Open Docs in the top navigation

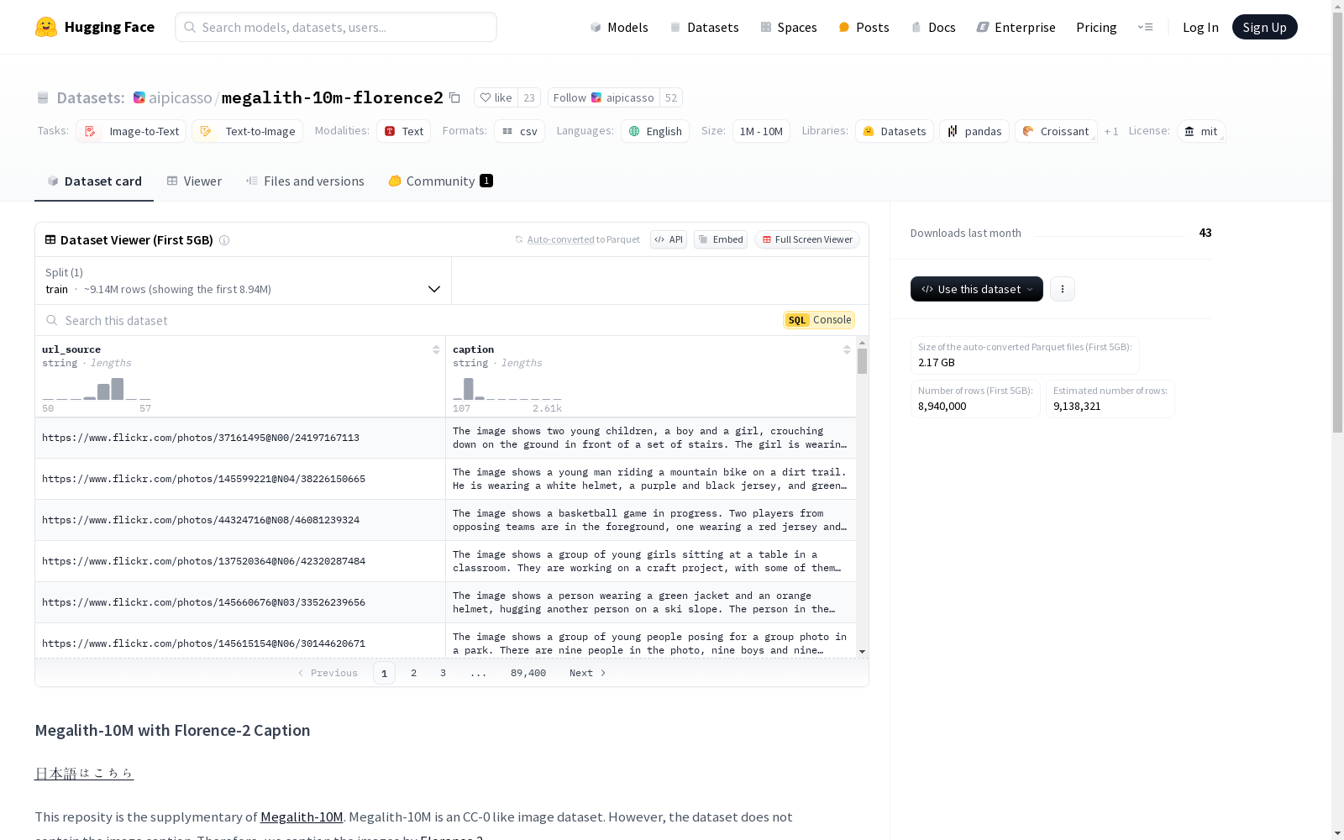click(933, 27)
